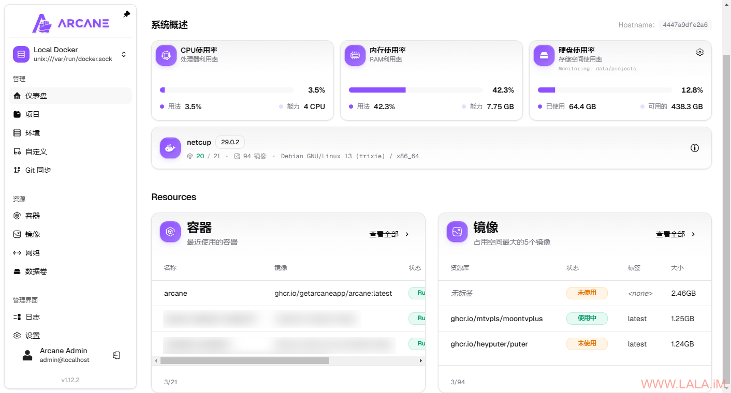Click the containers table horizontal scrollbar
The image size is (731, 393).
click(244, 360)
